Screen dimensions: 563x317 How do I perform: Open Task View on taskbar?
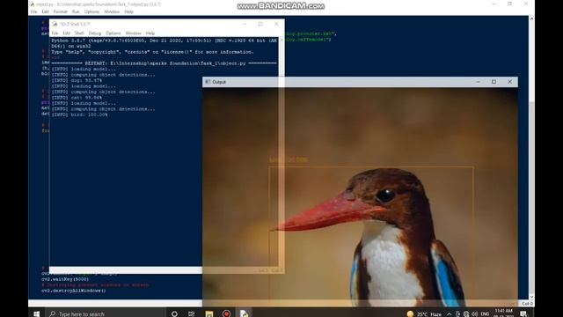(x=192, y=313)
